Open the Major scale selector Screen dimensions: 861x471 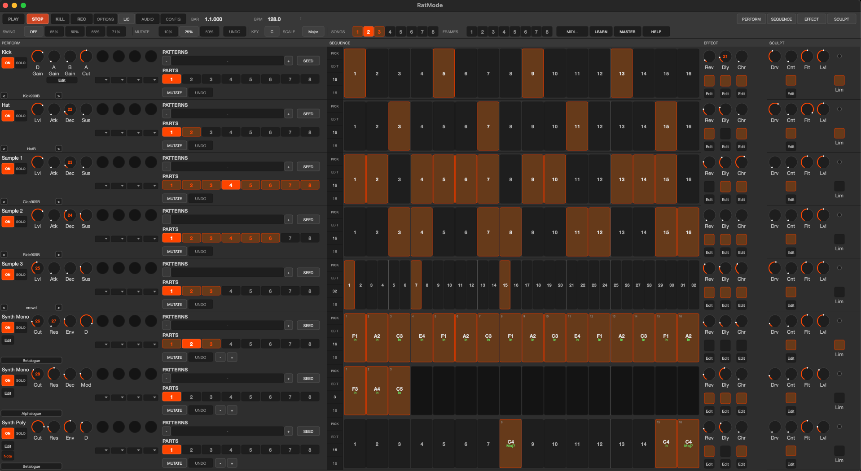tap(313, 32)
